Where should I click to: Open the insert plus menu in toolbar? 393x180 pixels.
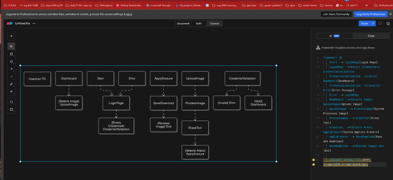[x=11, y=36]
